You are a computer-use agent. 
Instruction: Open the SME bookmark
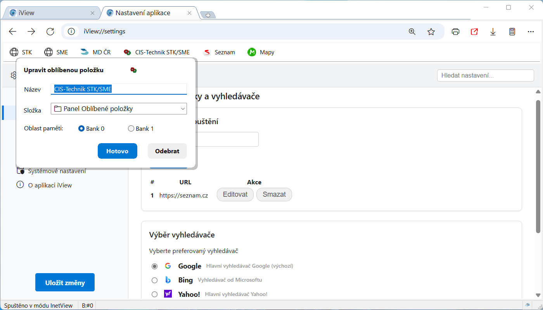[56, 52]
